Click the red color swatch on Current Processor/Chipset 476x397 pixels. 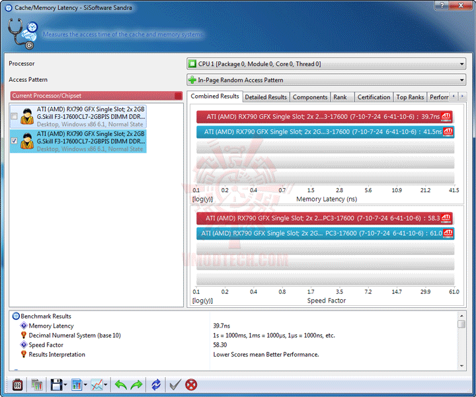(x=178, y=96)
